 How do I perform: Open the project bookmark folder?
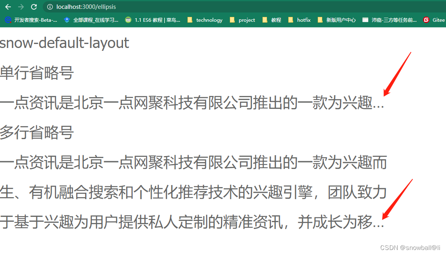242,20
